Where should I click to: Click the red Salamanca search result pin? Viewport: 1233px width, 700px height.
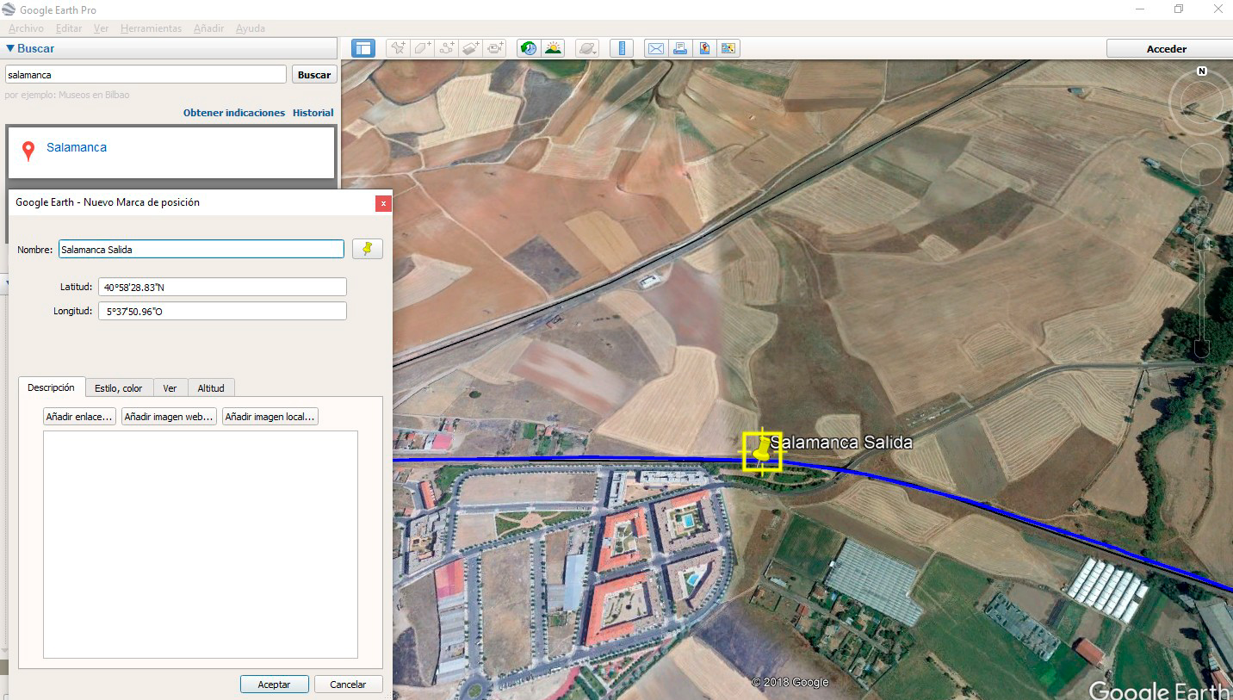(28, 152)
